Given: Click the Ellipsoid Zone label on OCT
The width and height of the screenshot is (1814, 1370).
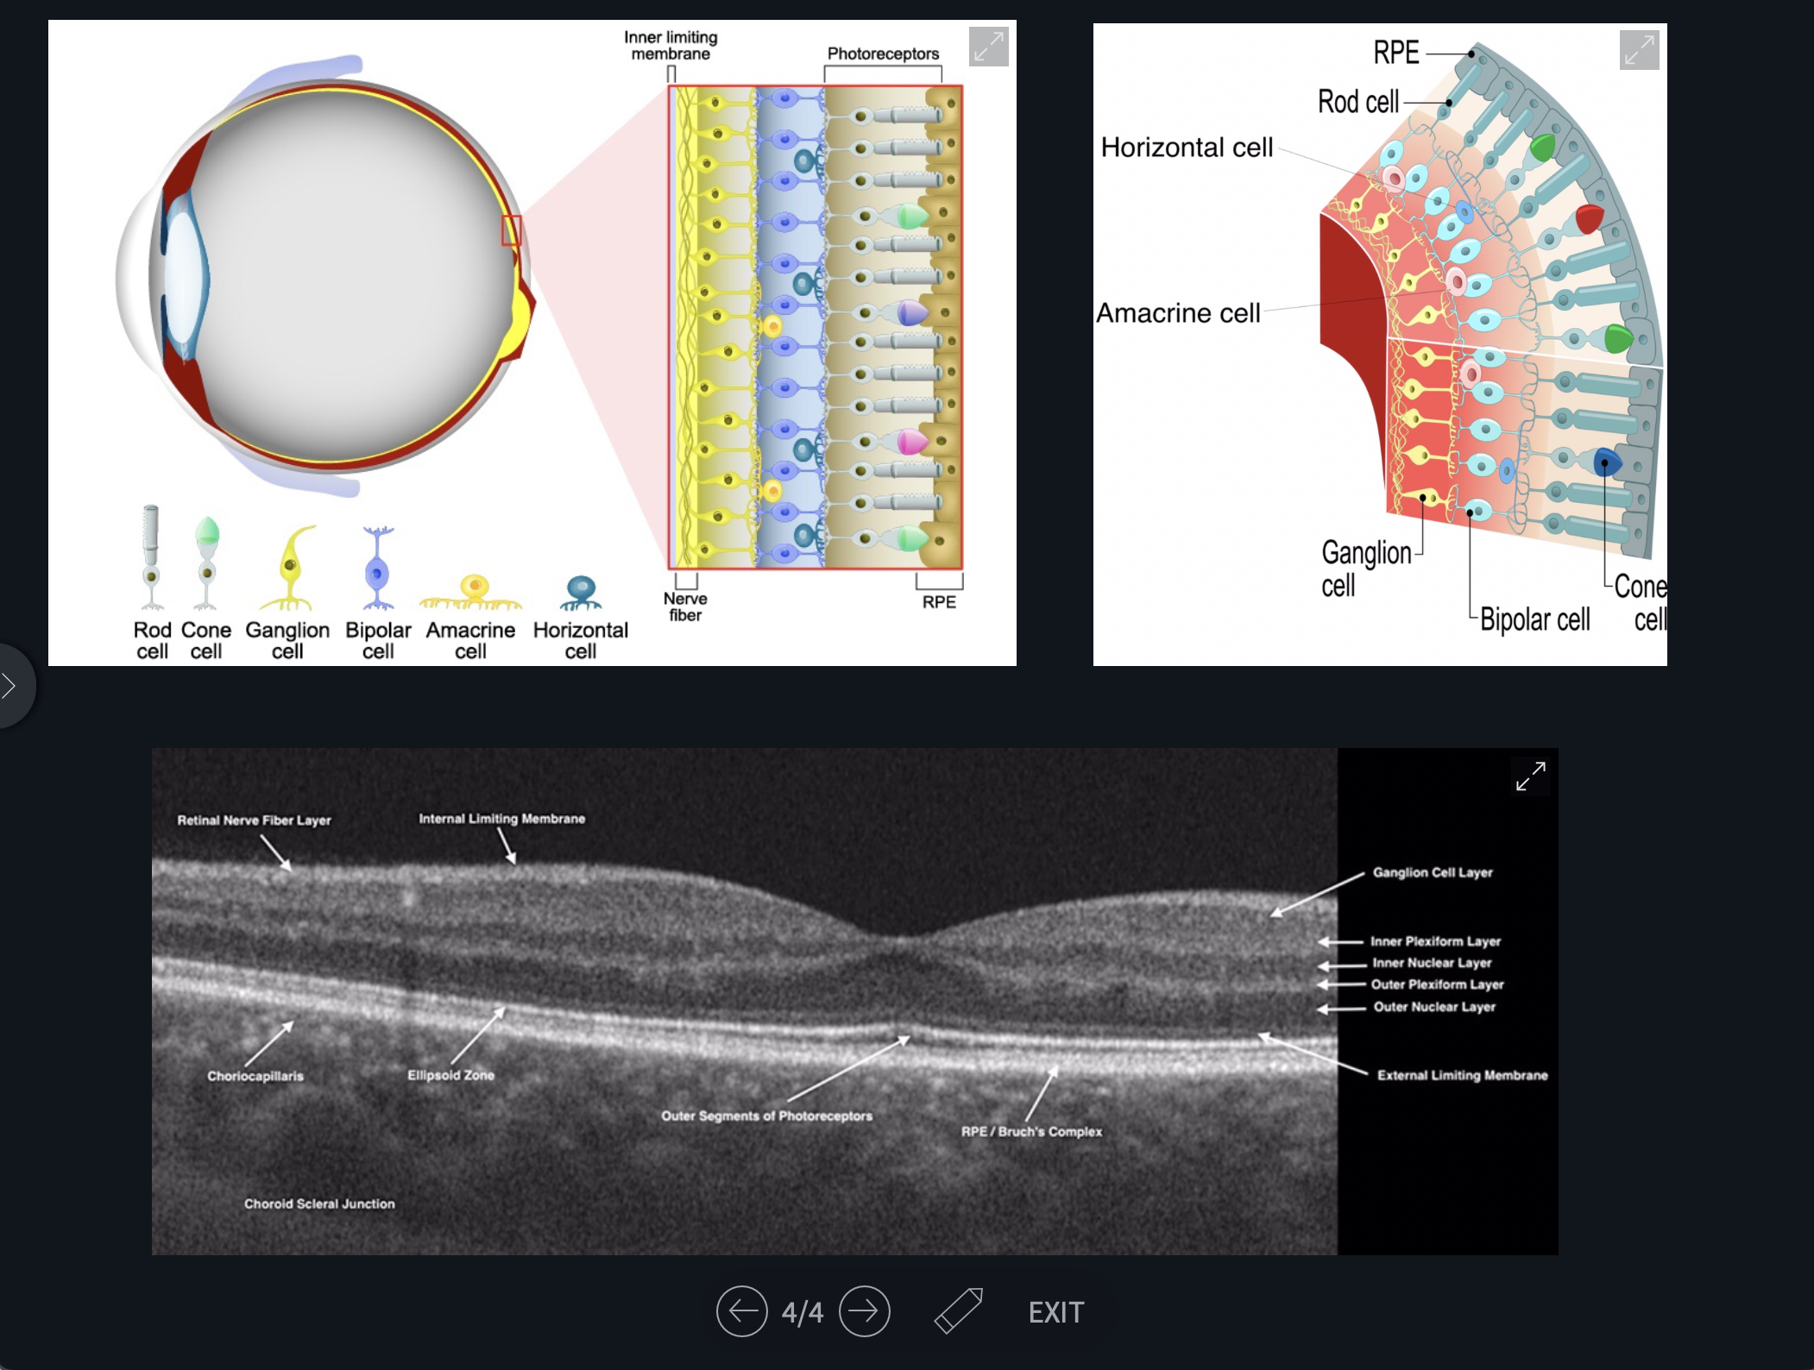Looking at the screenshot, I should pyautogui.click(x=450, y=1075).
